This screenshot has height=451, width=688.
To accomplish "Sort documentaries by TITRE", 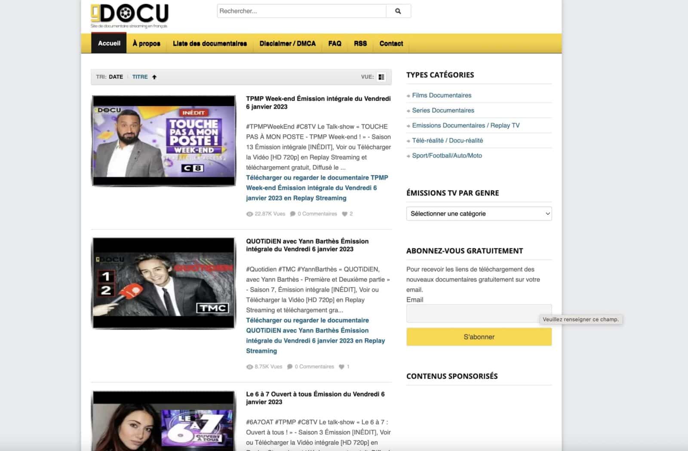I will point(140,77).
